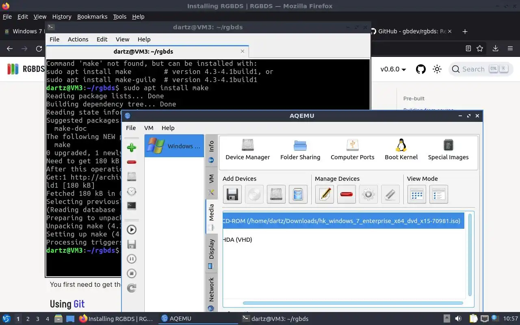The image size is (520, 325).
Task: Select the Windows VM in AQEMU list
Action: (174, 146)
